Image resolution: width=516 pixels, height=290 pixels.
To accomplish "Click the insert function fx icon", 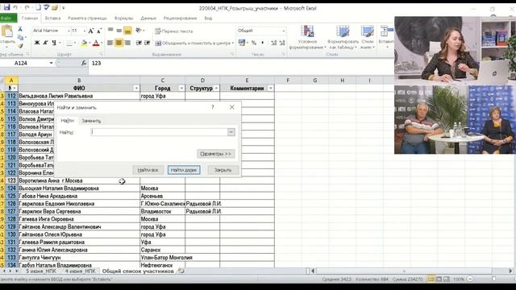I will pyautogui.click(x=84, y=63).
